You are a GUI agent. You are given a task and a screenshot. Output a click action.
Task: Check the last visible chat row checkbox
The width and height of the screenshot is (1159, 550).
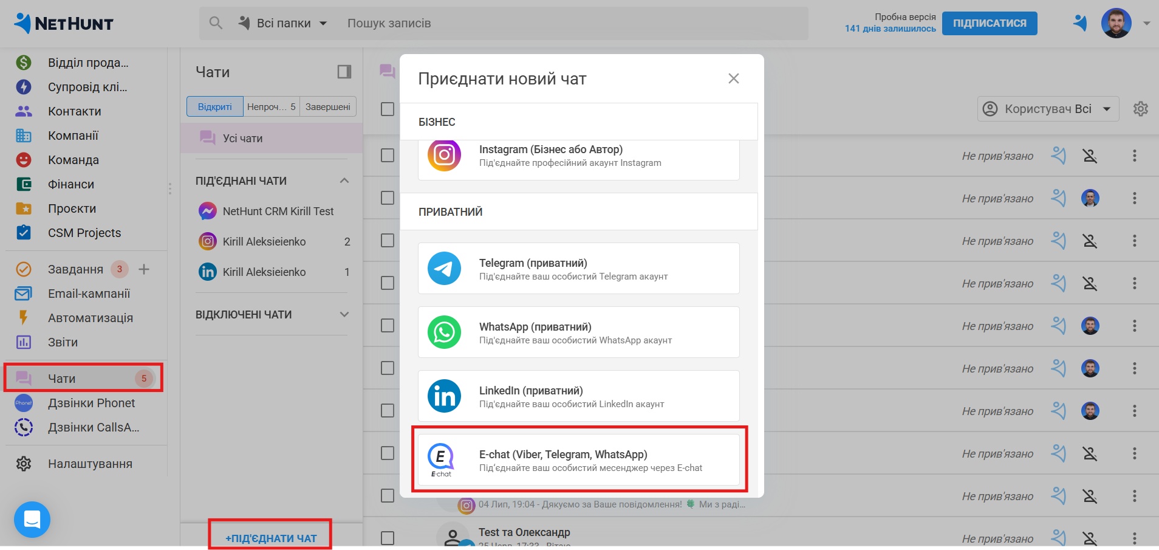click(x=388, y=538)
